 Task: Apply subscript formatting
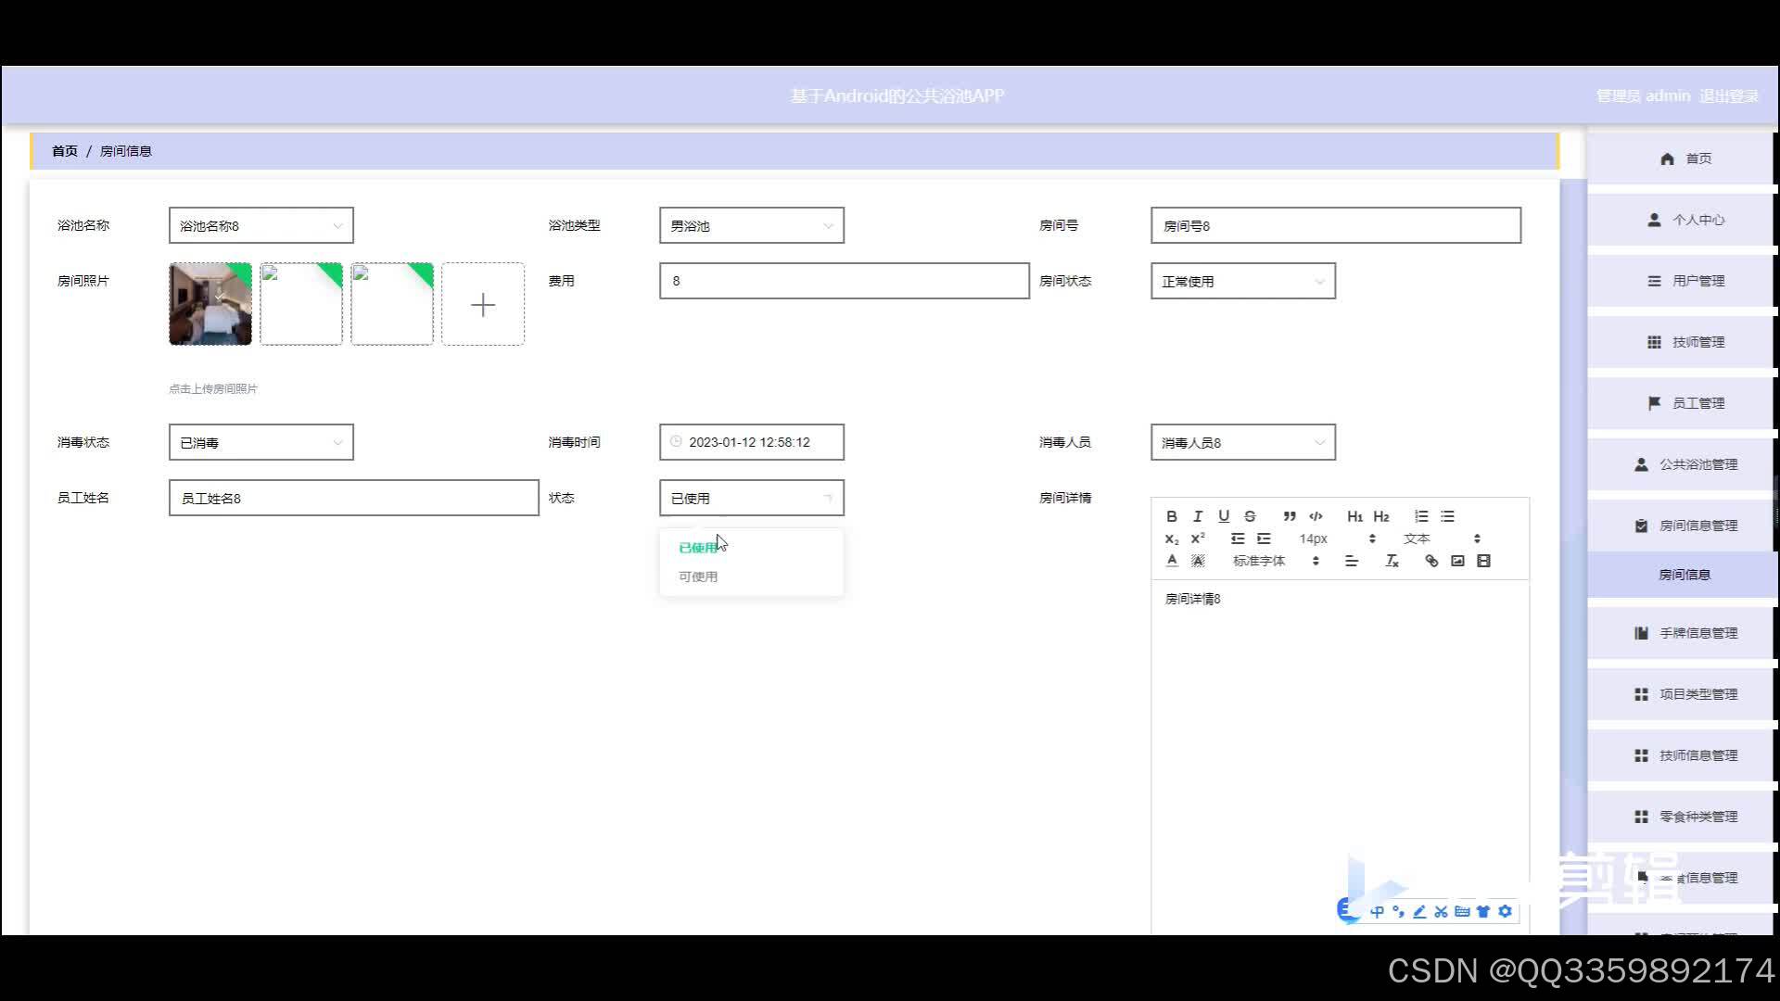[1172, 539]
